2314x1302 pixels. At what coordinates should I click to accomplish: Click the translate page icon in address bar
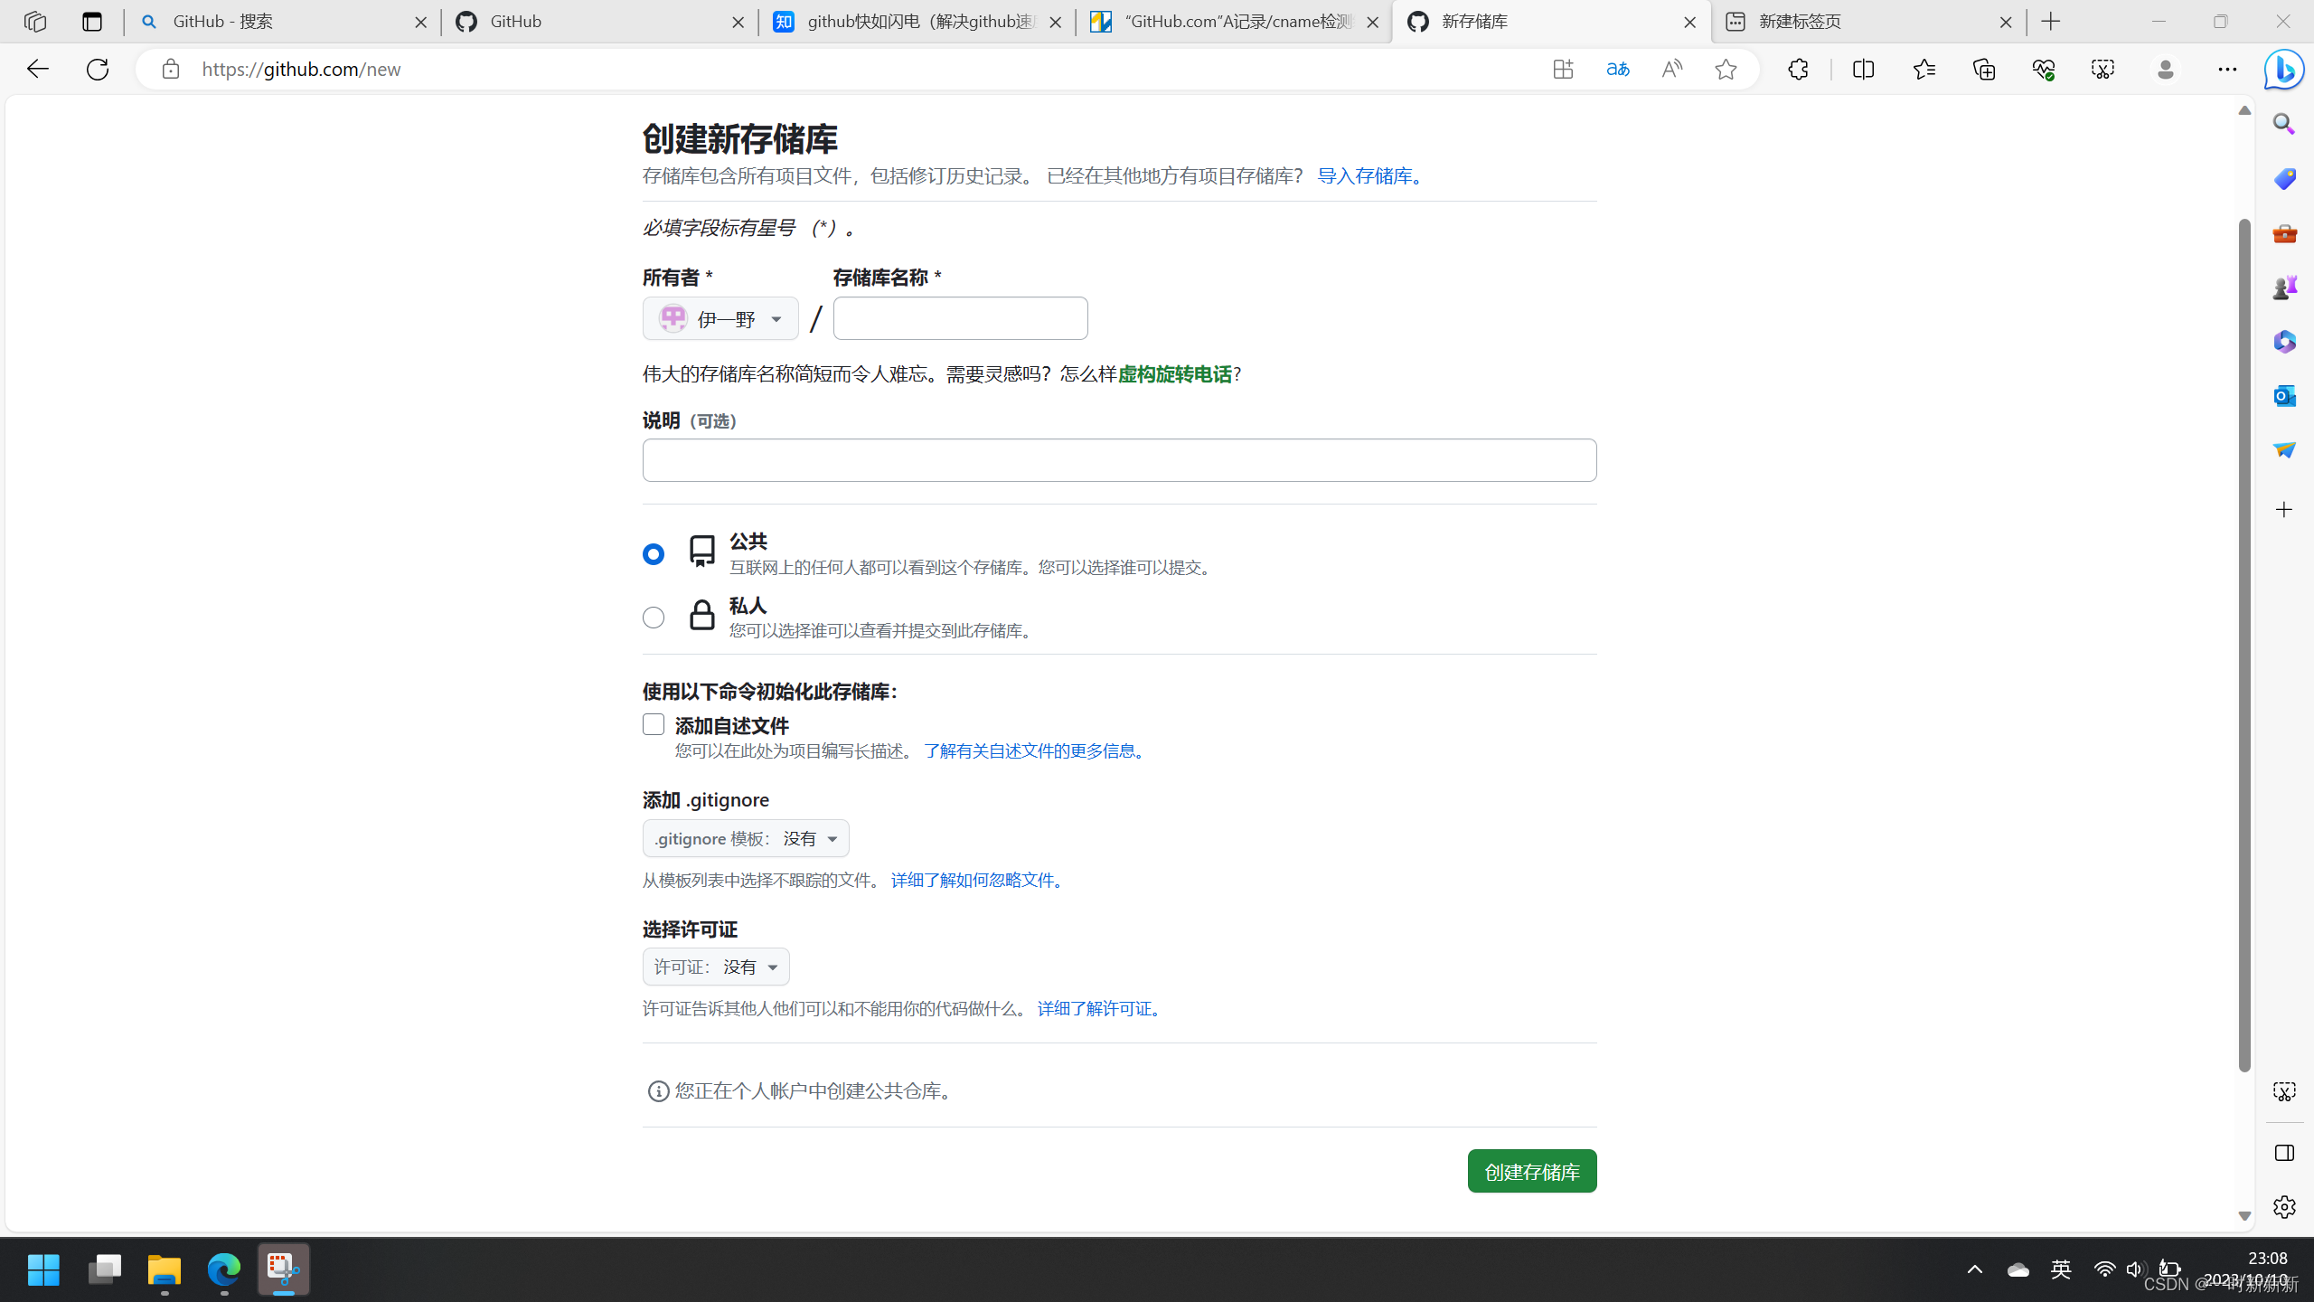(x=1617, y=70)
